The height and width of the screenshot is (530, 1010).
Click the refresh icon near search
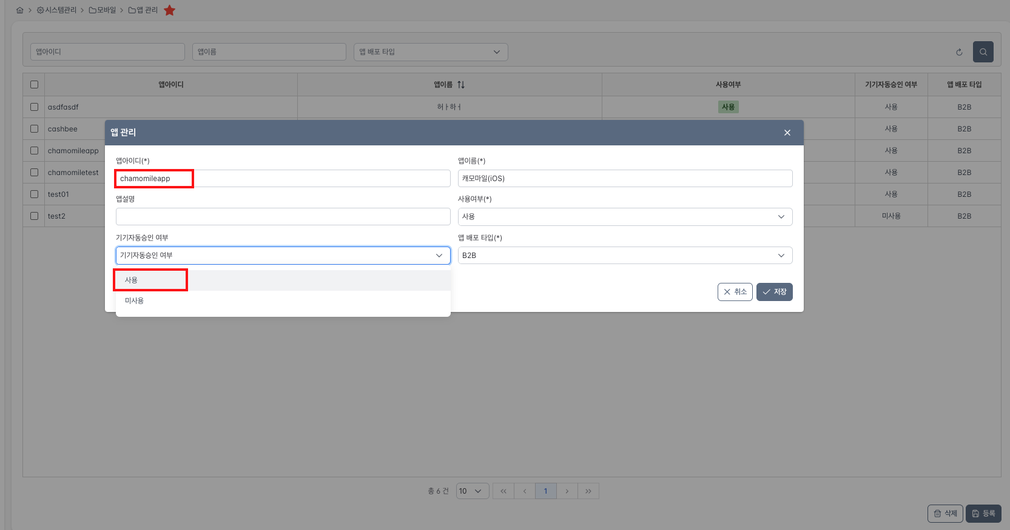[959, 52]
